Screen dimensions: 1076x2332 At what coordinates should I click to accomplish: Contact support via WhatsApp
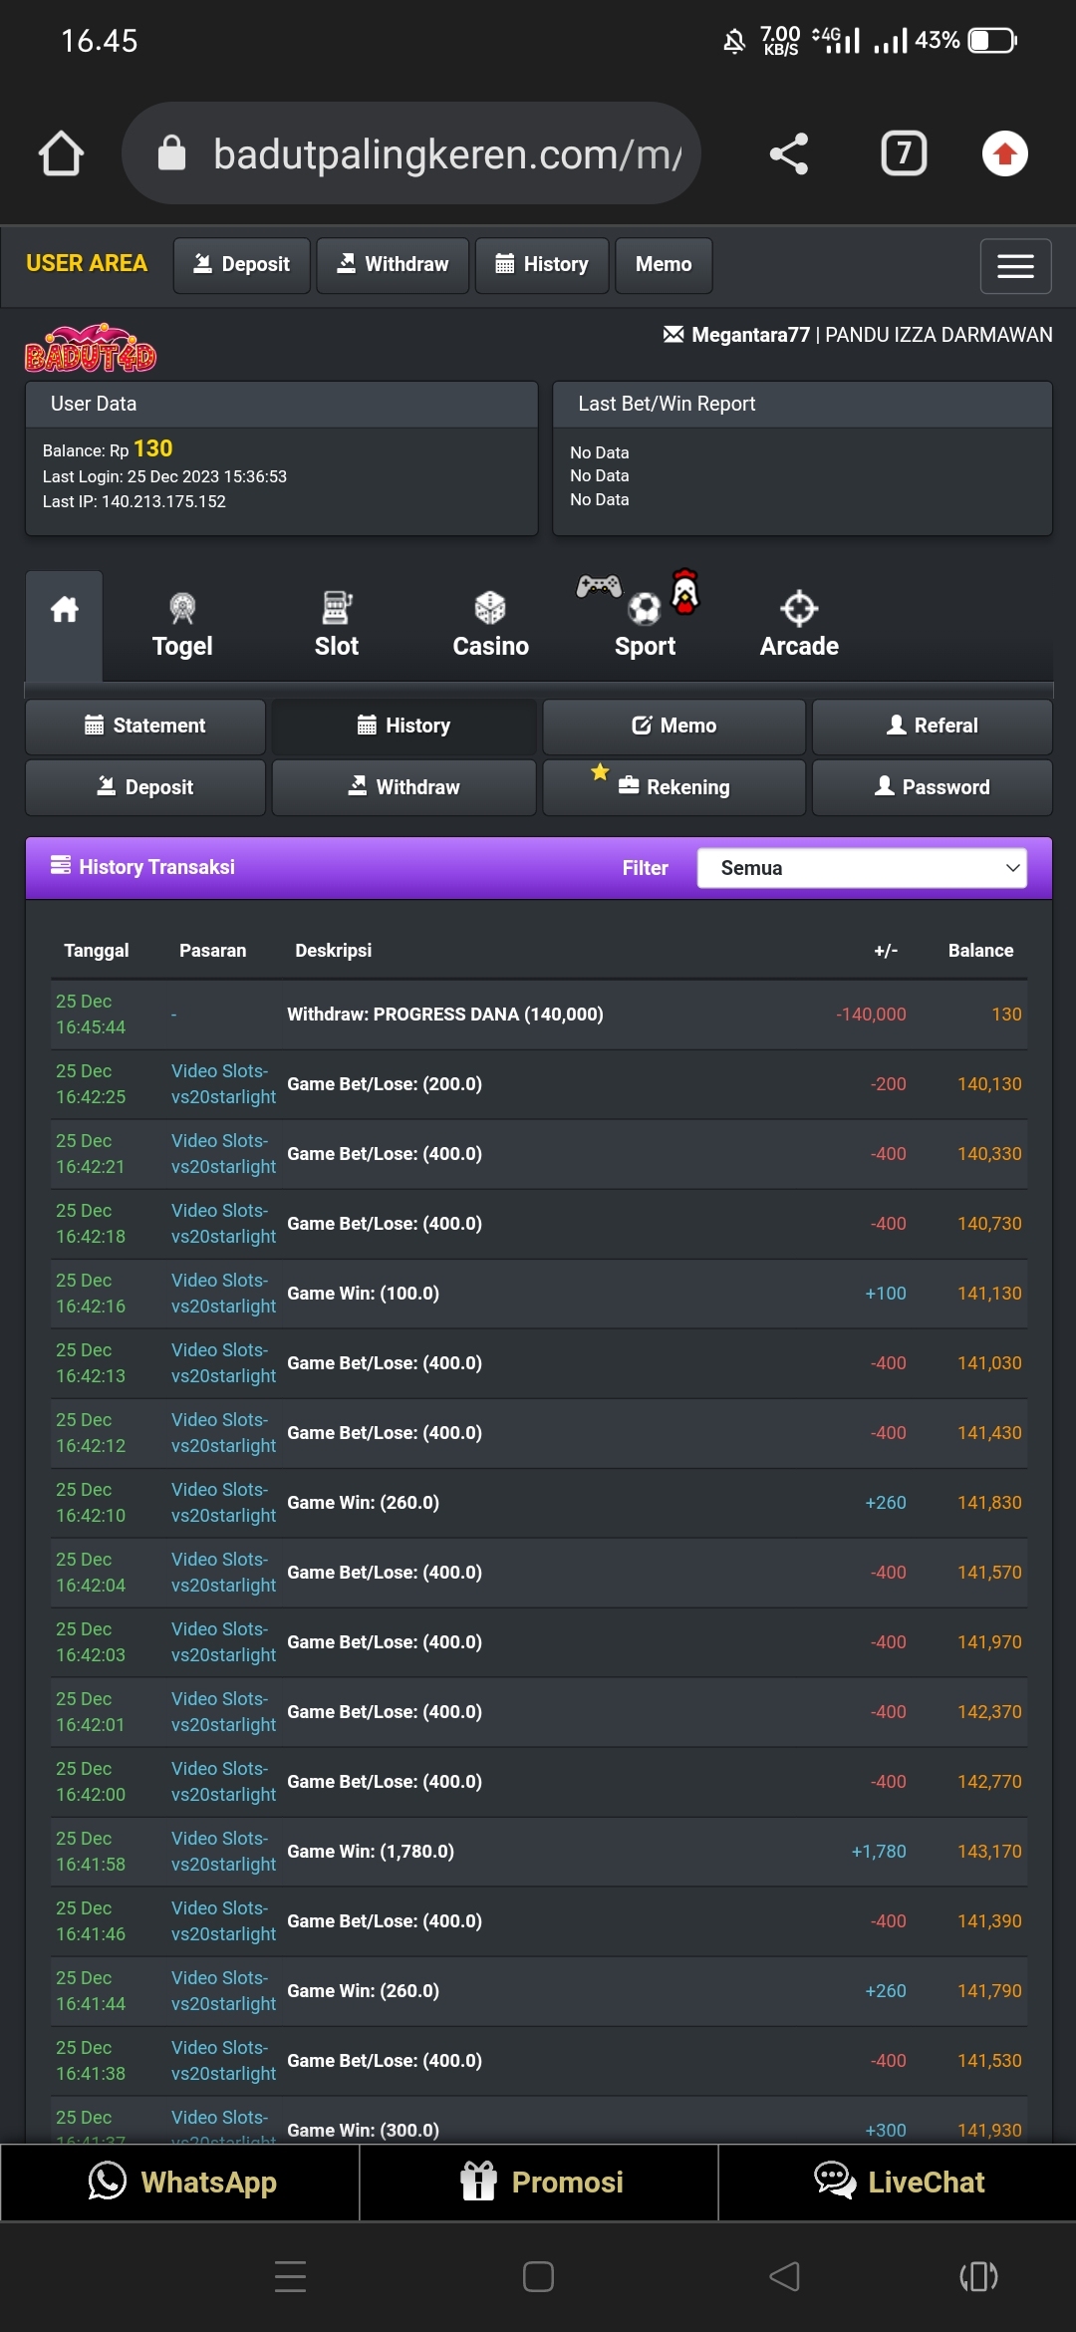(180, 2182)
